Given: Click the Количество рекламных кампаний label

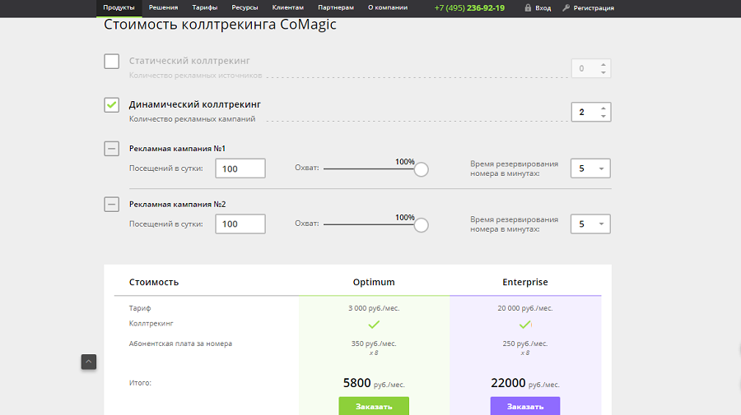Looking at the screenshot, I should (x=193, y=119).
